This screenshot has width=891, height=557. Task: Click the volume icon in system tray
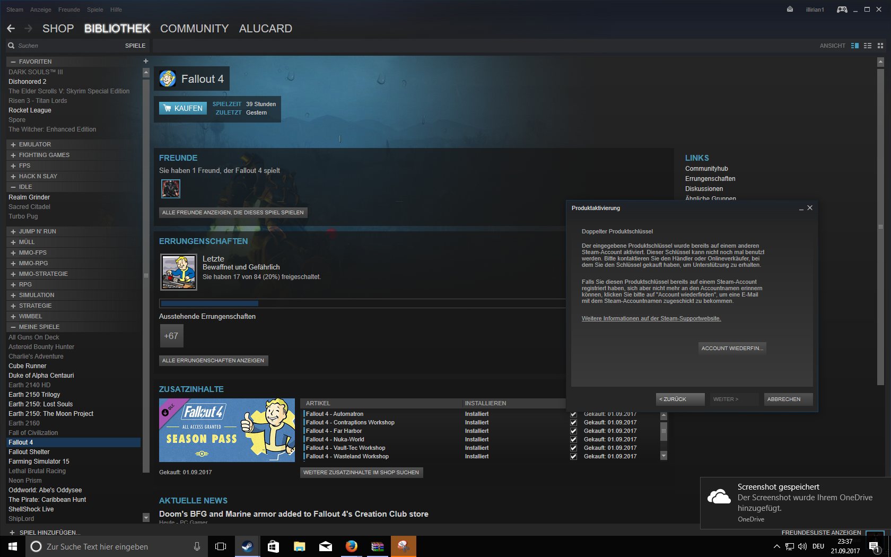(x=802, y=546)
